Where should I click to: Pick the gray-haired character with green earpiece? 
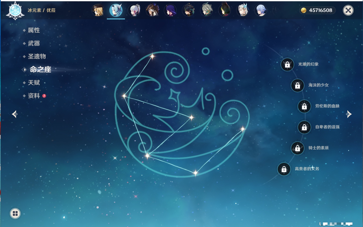(207, 10)
